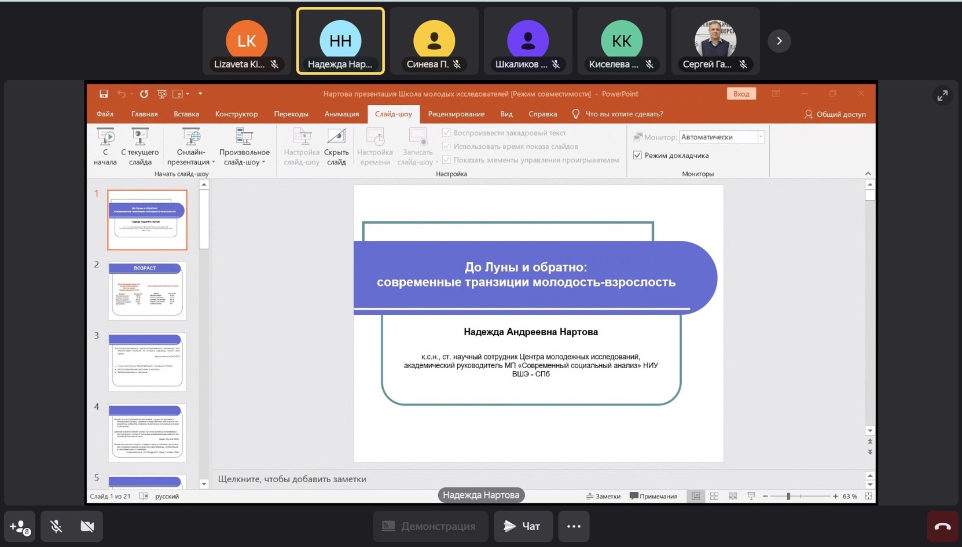Click the start-from-beginning quick access icon
The width and height of the screenshot is (962, 547).
point(162,94)
